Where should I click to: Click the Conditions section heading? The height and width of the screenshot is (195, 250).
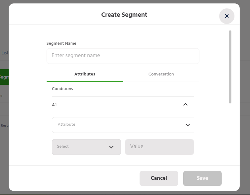point(62,89)
